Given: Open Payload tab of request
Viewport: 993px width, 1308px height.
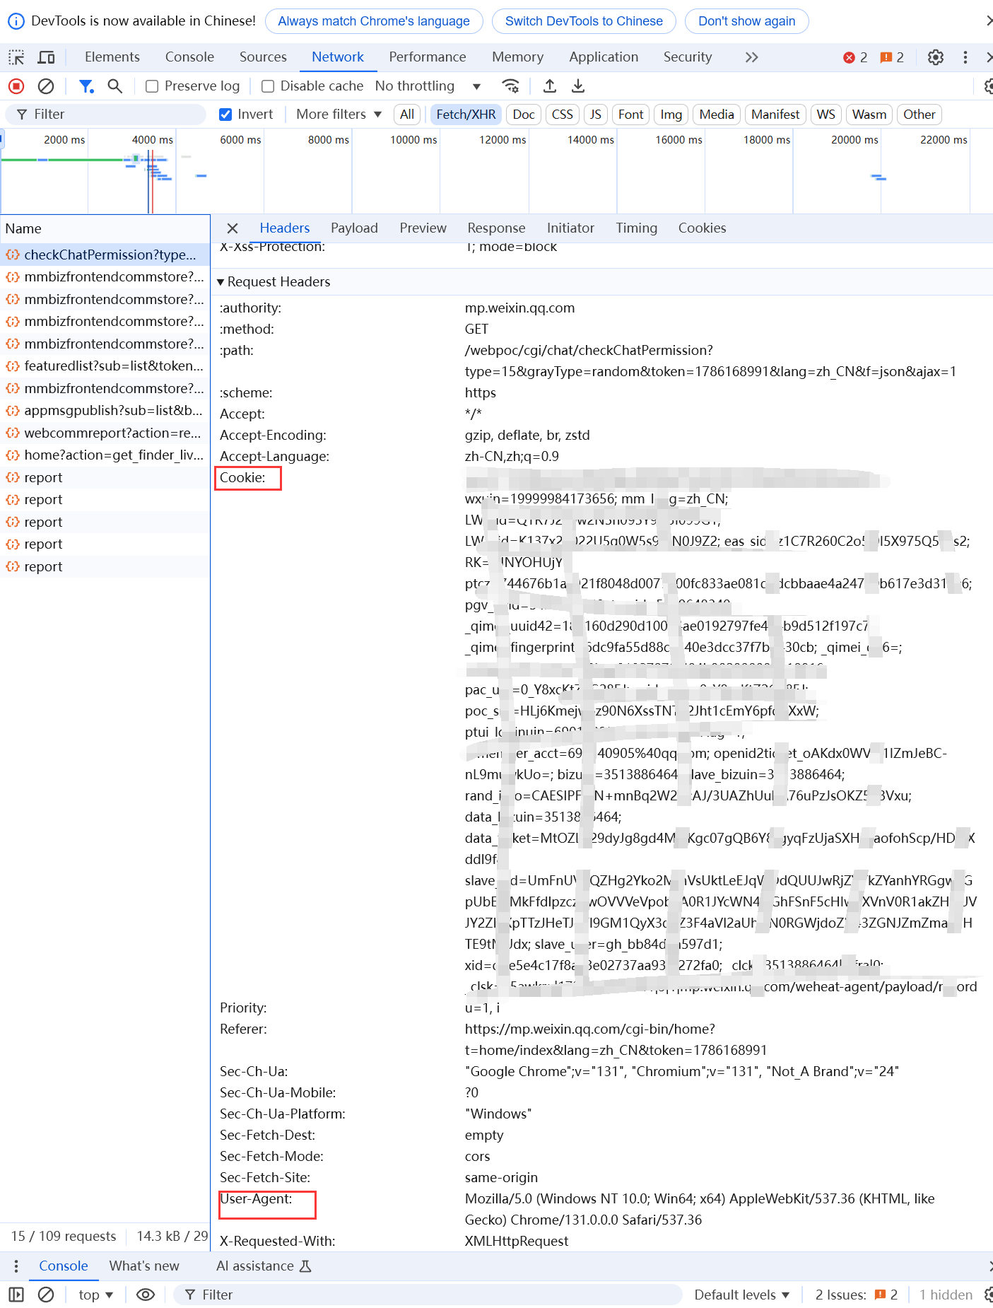Looking at the screenshot, I should [354, 228].
